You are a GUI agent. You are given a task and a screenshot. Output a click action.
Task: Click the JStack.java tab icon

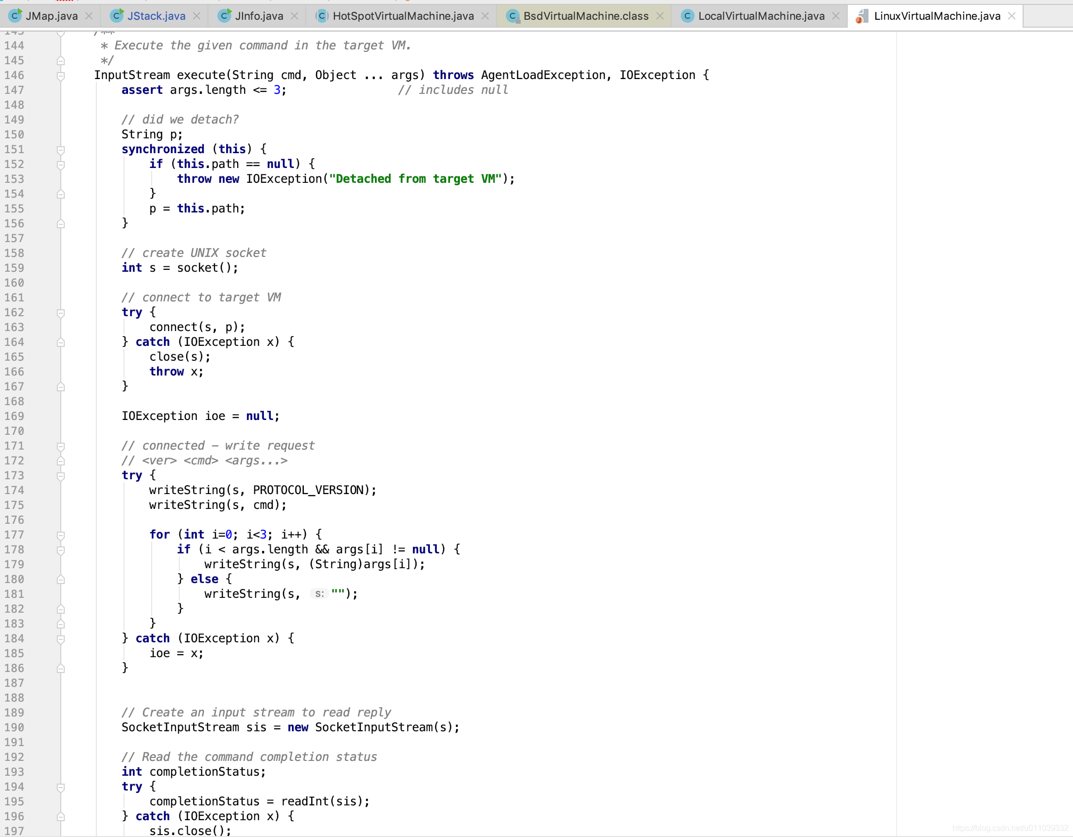pyautogui.click(x=117, y=16)
